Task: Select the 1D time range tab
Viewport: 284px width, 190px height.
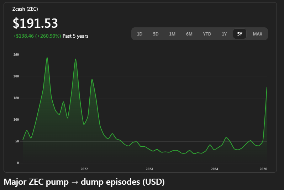Action: pyautogui.click(x=140, y=34)
